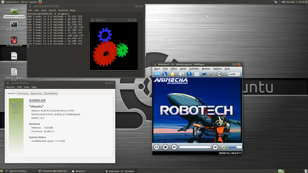The height and width of the screenshot is (173, 308).
Task: Open the Terminal menu in the terminal window
Action: [63, 11]
